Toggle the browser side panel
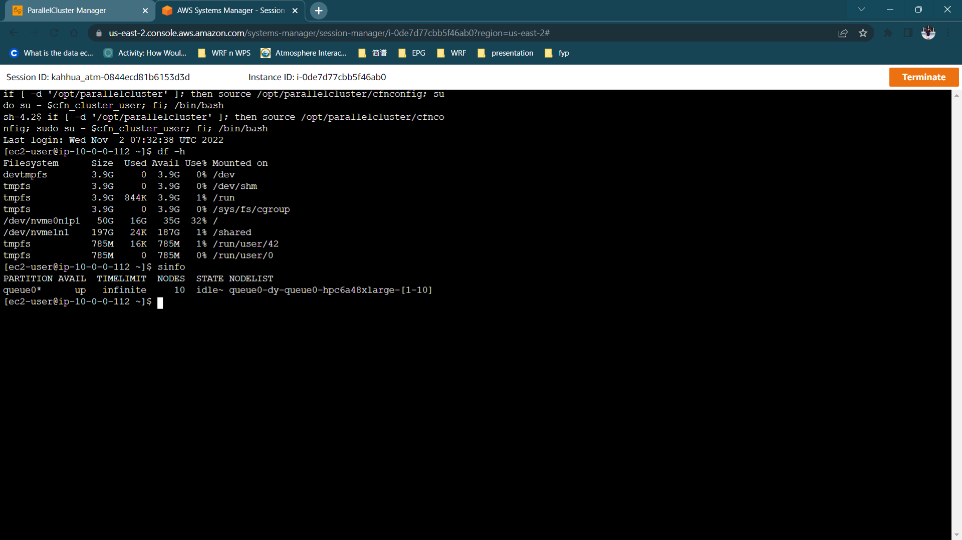The width and height of the screenshot is (962, 540). pos(908,33)
